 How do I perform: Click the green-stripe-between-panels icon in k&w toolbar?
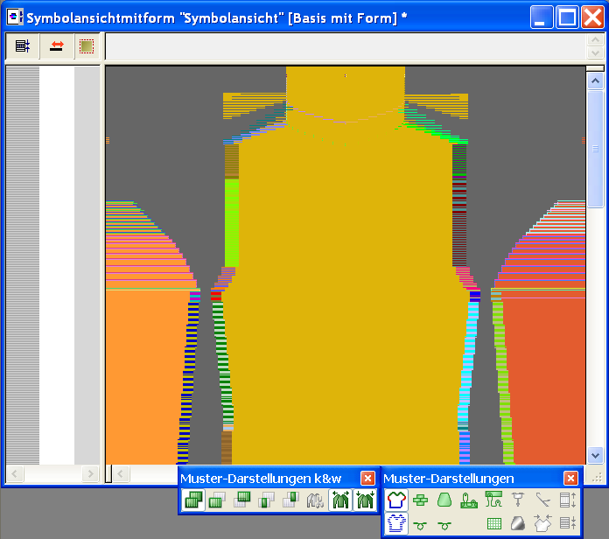pyautogui.click(x=266, y=500)
